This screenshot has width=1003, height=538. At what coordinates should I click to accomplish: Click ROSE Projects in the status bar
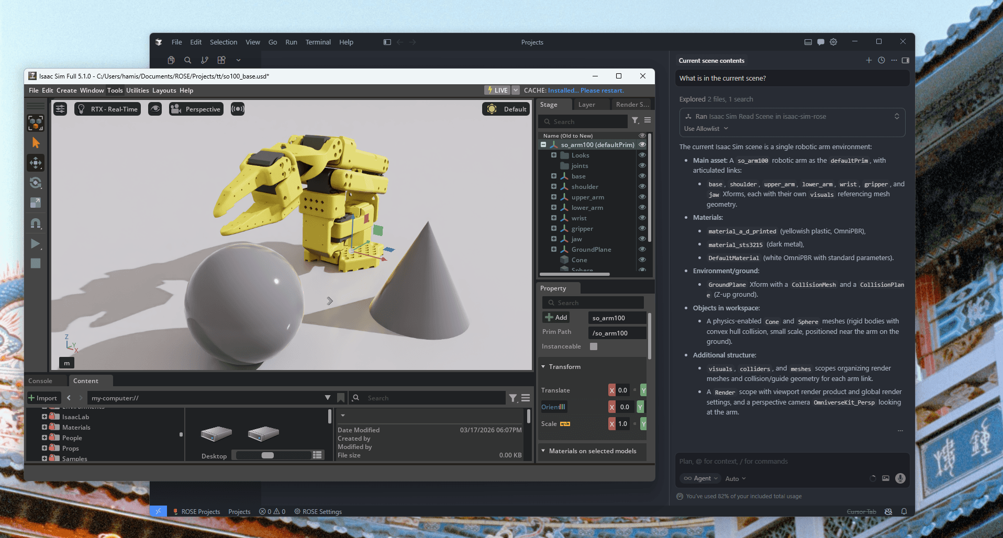[x=196, y=511]
